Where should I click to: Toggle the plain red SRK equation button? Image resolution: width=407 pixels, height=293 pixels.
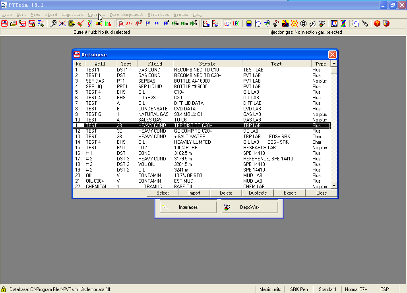coord(129,23)
